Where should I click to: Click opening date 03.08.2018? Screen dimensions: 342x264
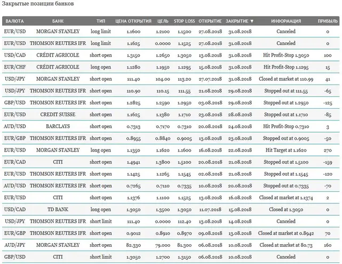[210, 103]
